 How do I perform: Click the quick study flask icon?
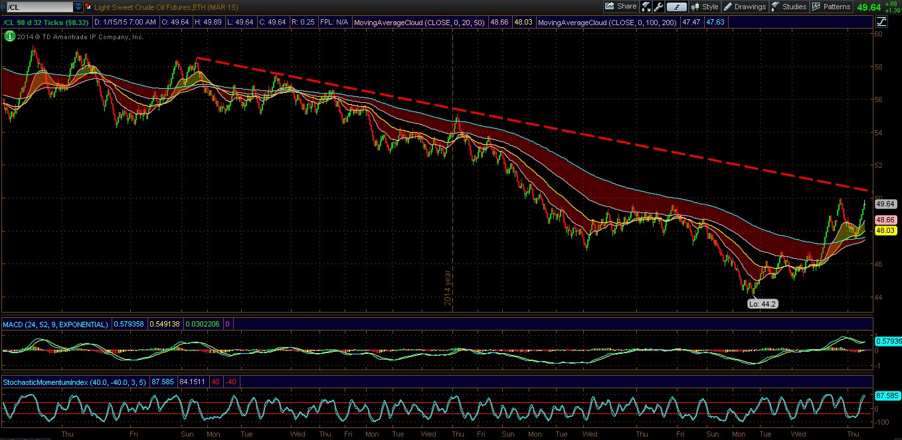646,7
